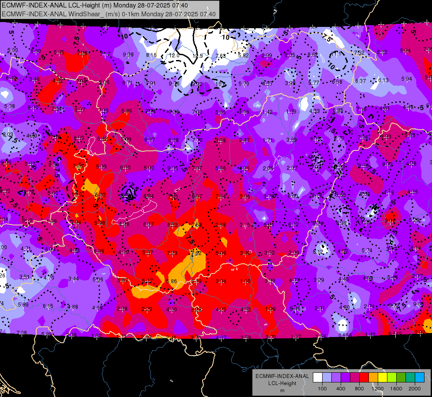432x397 pixels.
Task: Click the orange legend swatch
Action: pyautogui.click(x=373, y=378)
